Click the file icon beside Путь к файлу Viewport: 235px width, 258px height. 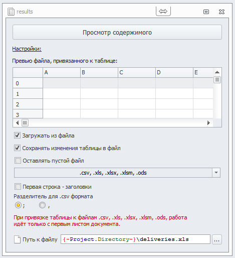pyautogui.click(x=17, y=239)
